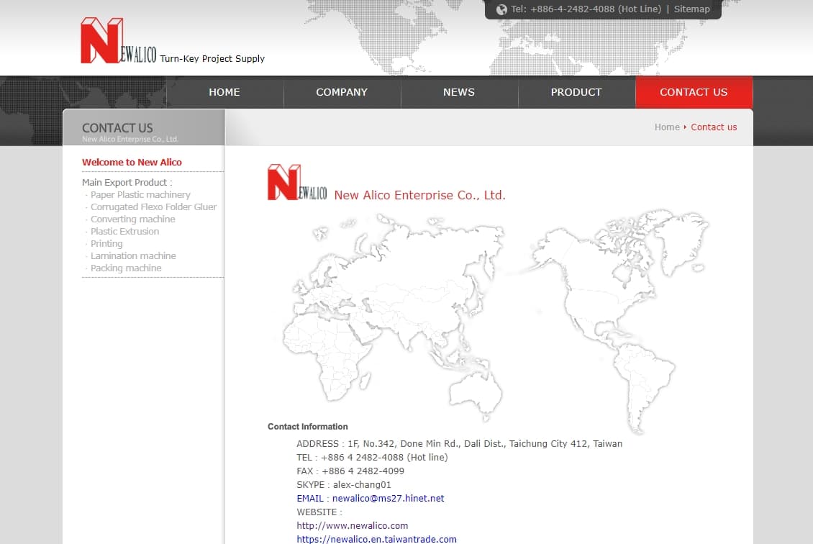Viewport: 813px width, 544px height.
Task: Open the HOME menu item
Action: click(x=224, y=92)
